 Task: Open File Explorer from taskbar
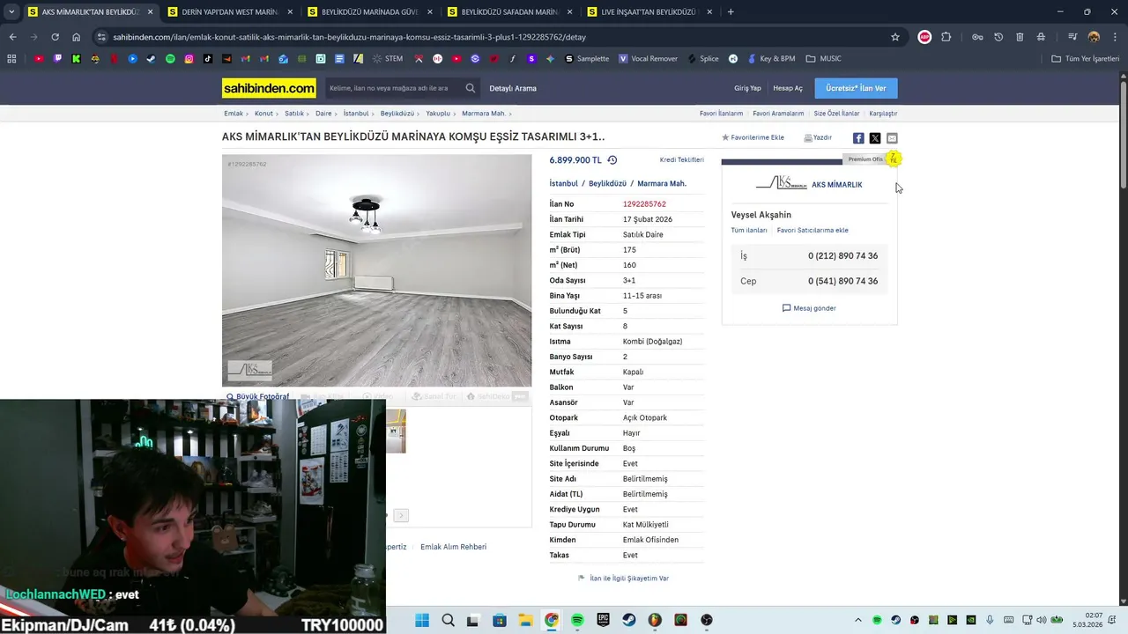point(525,620)
